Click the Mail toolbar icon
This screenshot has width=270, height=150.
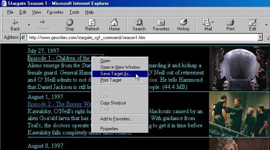206,22
